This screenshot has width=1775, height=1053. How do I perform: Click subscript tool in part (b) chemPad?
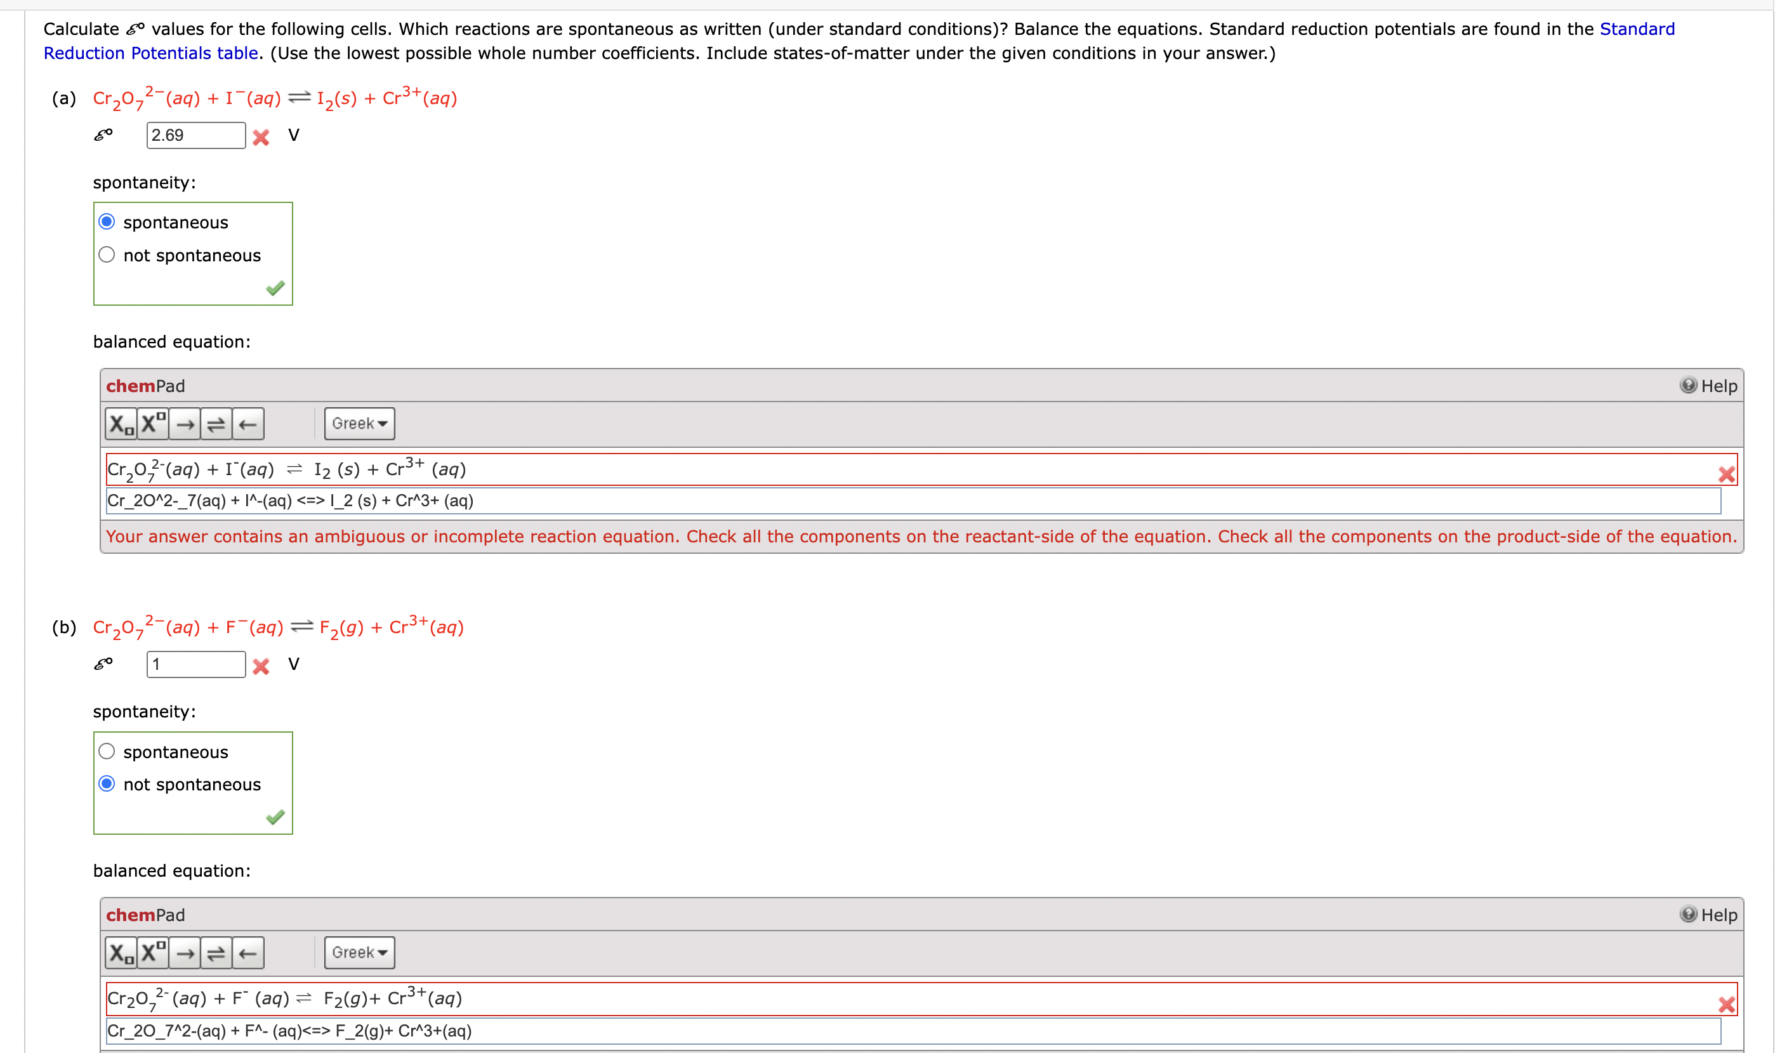pyautogui.click(x=121, y=953)
